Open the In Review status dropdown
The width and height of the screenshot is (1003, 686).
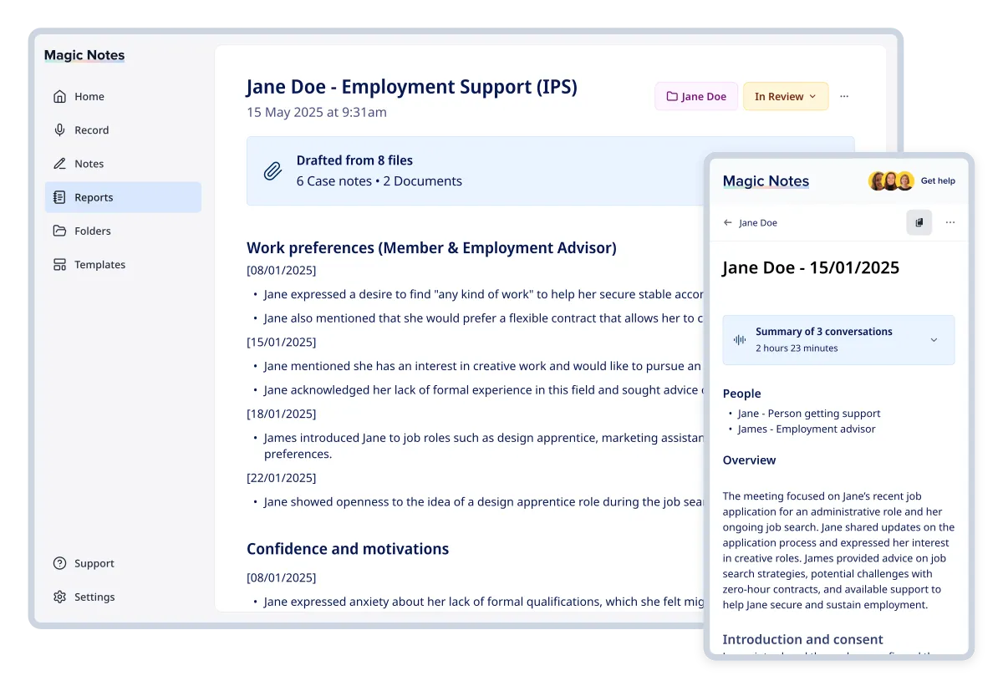pos(785,96)
